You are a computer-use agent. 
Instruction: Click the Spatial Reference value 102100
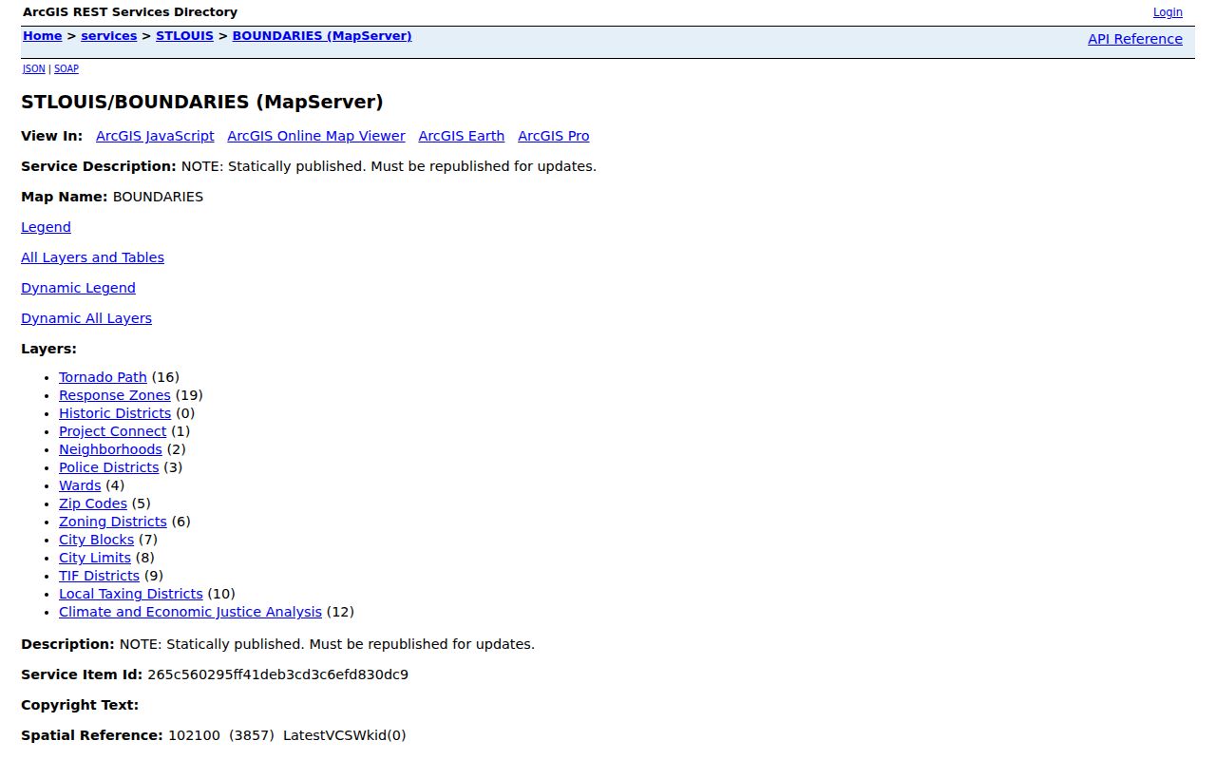pyautogui.click(x=194, y=735)
